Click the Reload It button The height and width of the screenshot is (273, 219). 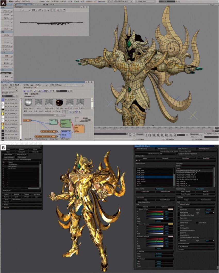(165, 158)
